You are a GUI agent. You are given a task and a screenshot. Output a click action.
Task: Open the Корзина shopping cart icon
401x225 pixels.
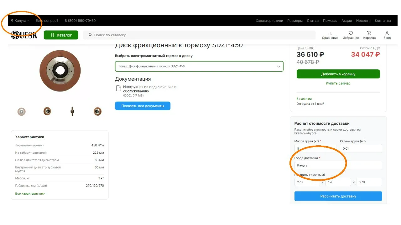coord(369,33)
